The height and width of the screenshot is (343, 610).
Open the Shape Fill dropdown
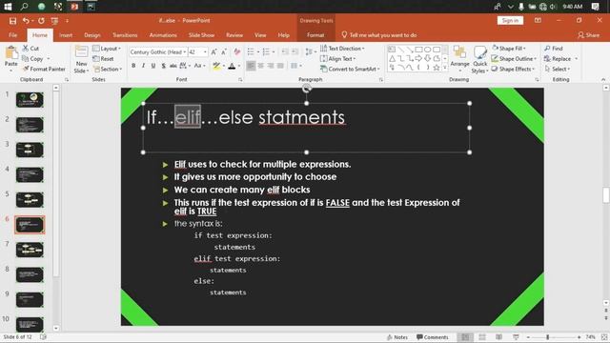(508, 49)
